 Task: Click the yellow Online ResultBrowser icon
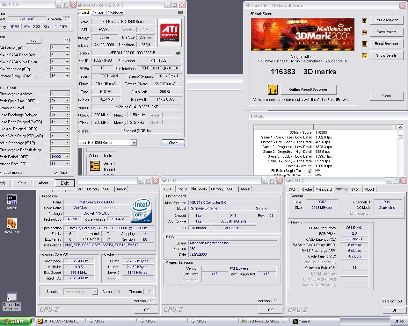coord(273,90)
